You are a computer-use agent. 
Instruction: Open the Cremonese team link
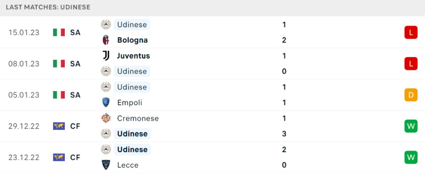(x=138, y=118)
